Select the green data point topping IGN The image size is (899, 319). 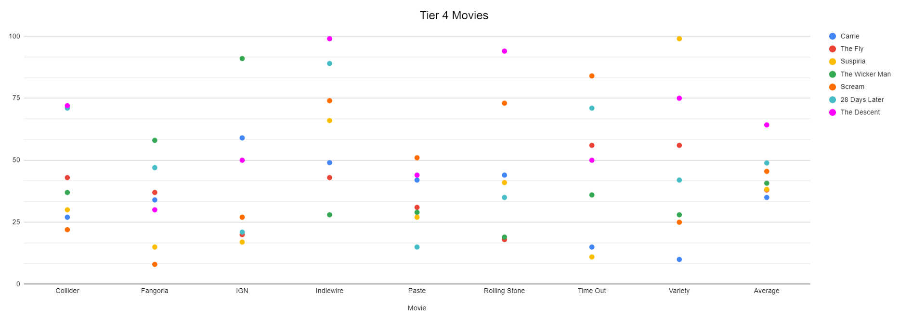tap(242, 59)
